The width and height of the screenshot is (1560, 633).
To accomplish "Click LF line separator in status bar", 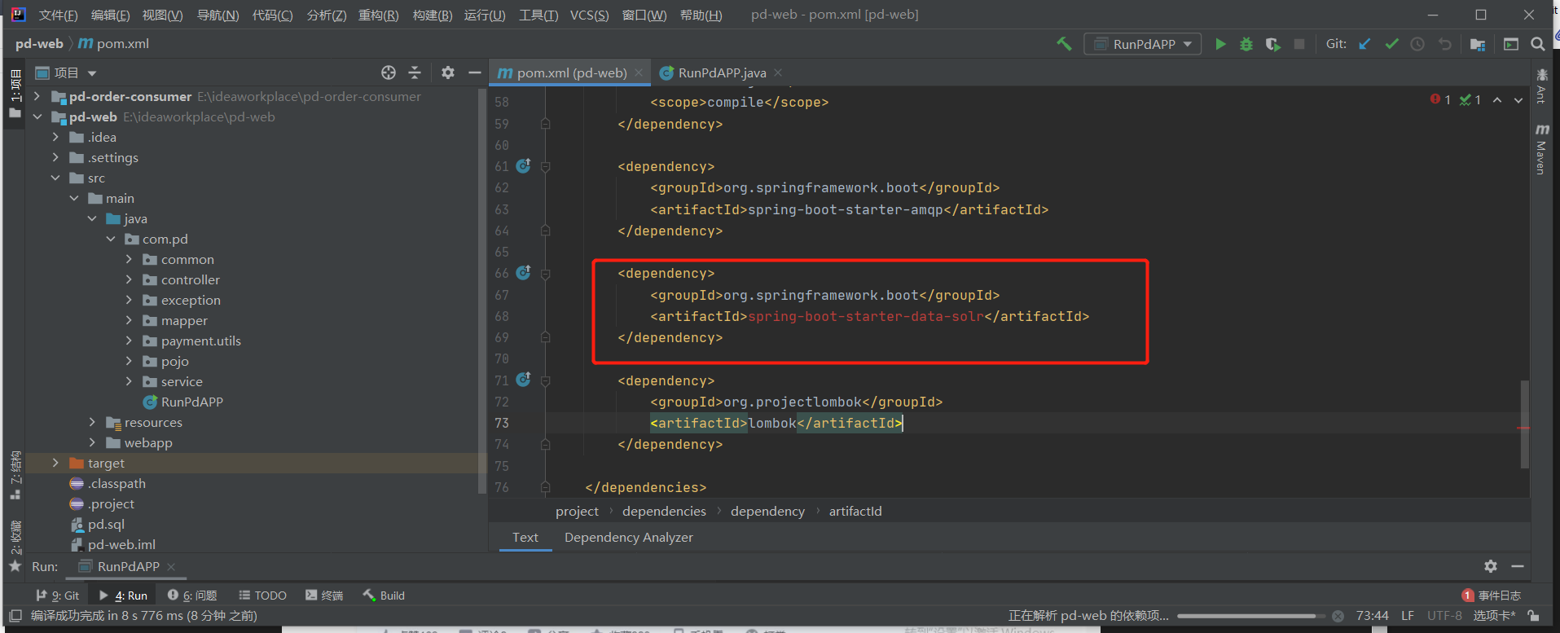I will click(x=1408, y=616).
